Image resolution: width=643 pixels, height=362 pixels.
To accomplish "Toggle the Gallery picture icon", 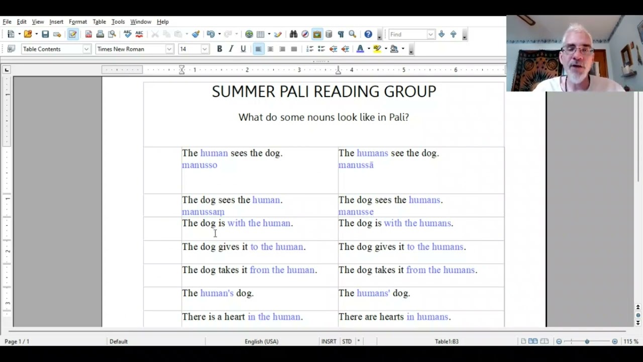I will click(x=317, y=34).
